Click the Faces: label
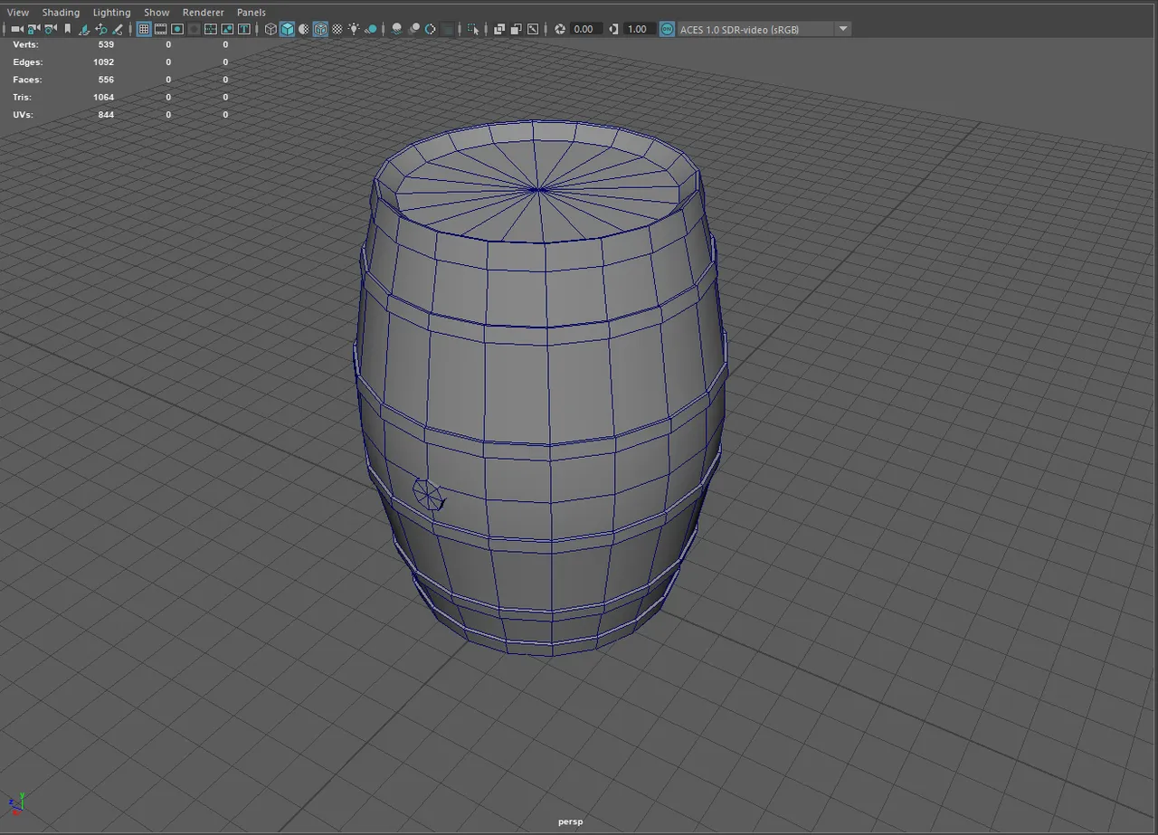Image resolution: width=1158 pixels, height=835 pixels. (x=27, y=80)
